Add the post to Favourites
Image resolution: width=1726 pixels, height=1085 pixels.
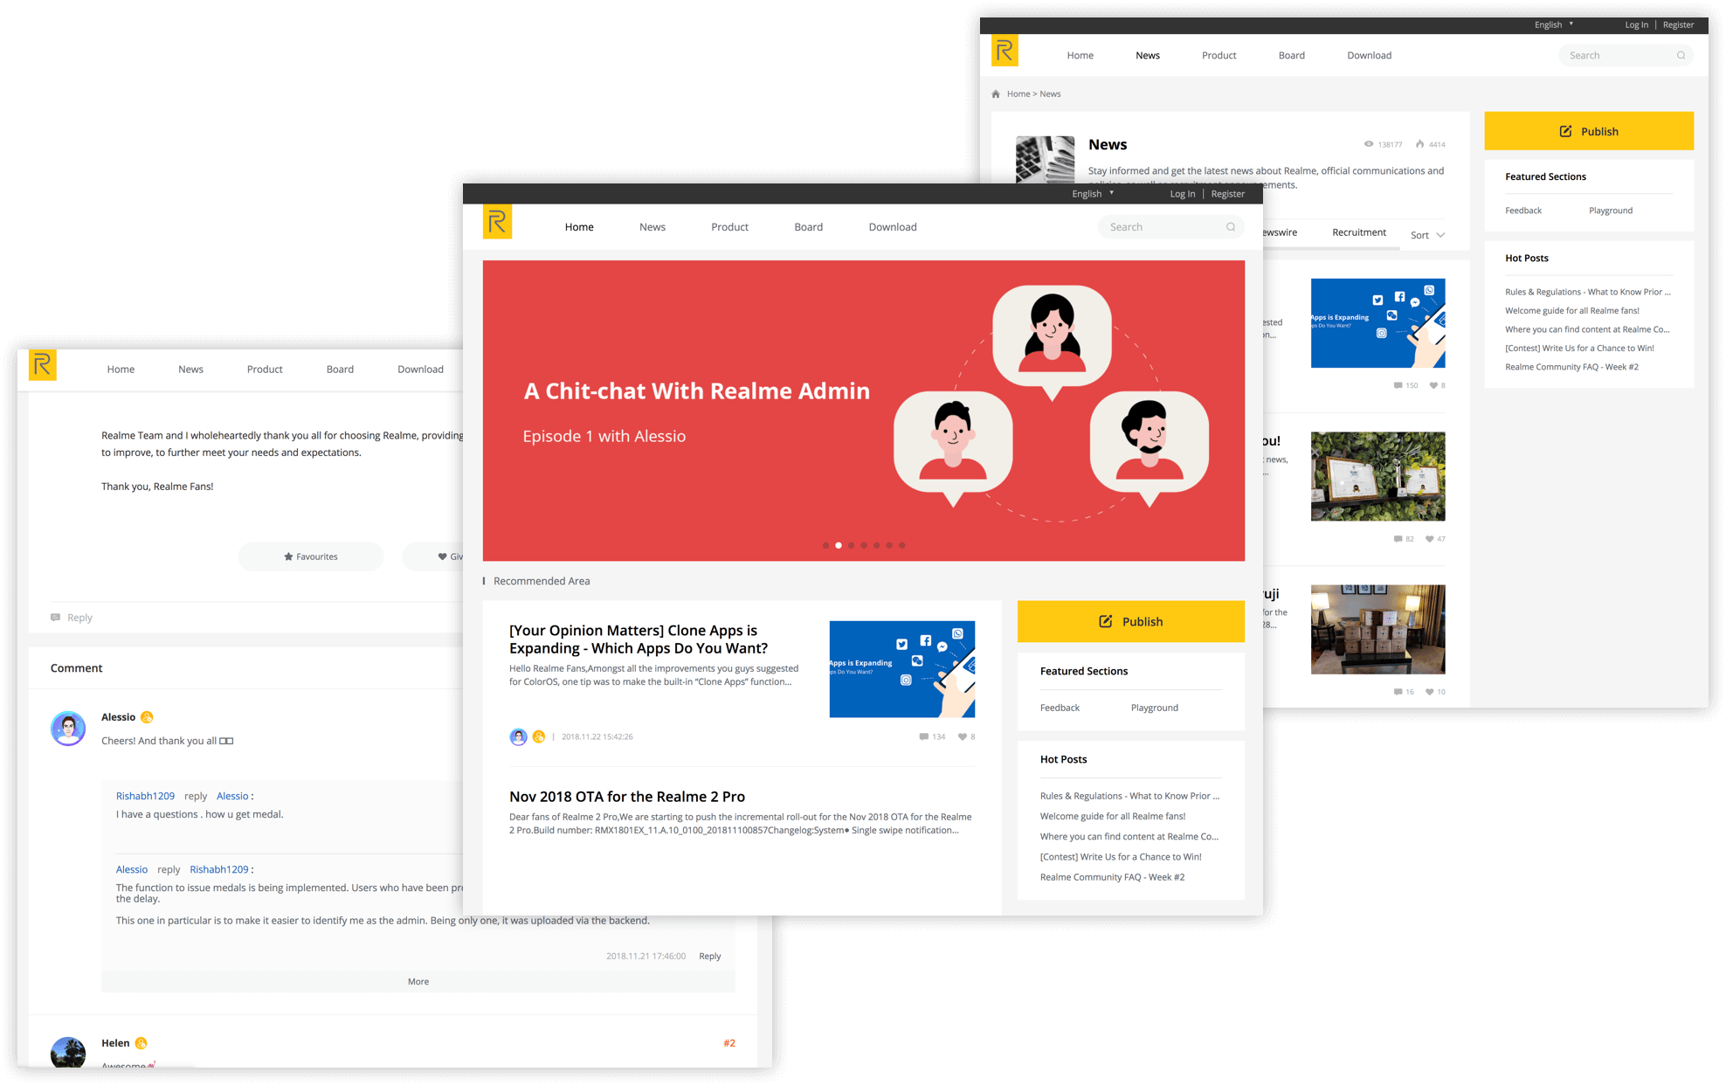[311, 556]
